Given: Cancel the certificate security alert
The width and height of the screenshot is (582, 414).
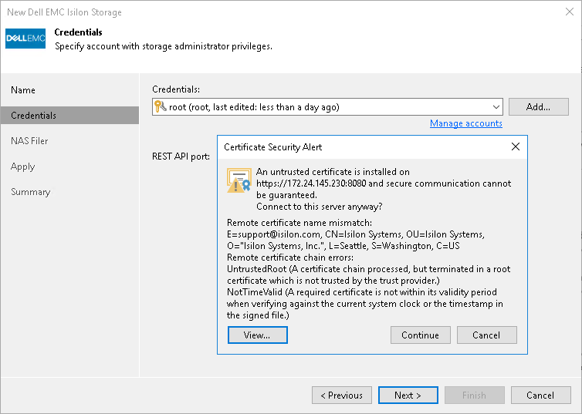Looking at the screenshot, I should pyautogui.click(x=486, y=335).
